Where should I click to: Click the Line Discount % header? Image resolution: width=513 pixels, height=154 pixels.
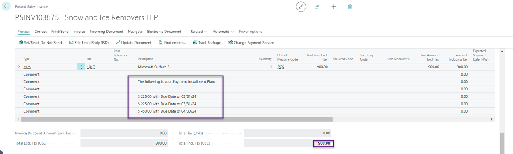398,59
